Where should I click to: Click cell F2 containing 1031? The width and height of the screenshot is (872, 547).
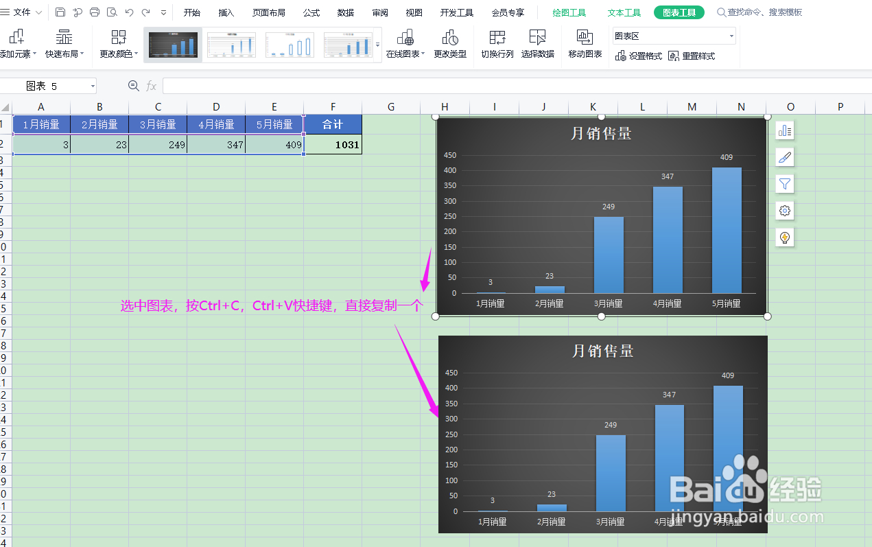(x=333, y=145)
